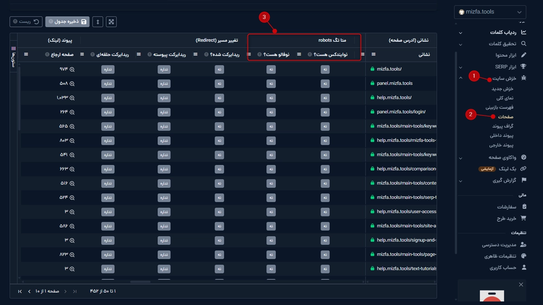Click the palette icon for تنظیمات ظاهری

click(x=524, y=256)
